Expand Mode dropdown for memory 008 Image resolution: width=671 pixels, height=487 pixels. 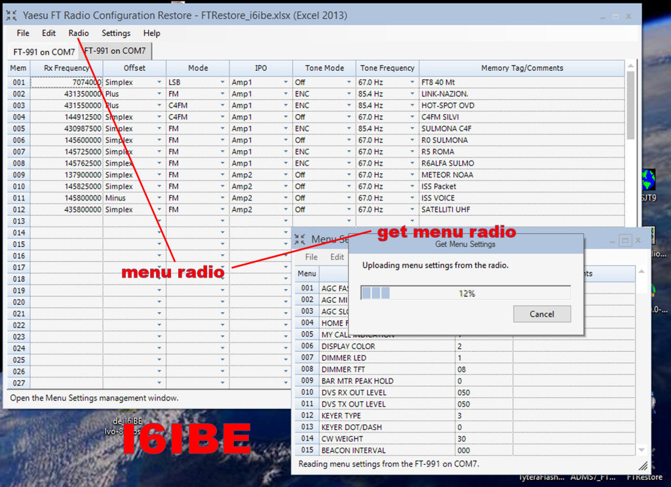223,163
